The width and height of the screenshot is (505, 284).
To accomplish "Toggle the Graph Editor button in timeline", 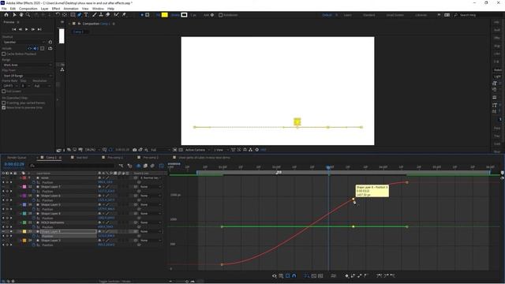I will point(161,166).
